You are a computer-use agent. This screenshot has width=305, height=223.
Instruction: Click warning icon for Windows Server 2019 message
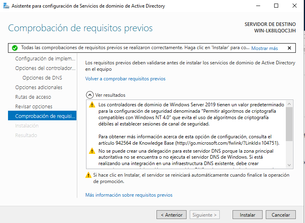point(92,105)
